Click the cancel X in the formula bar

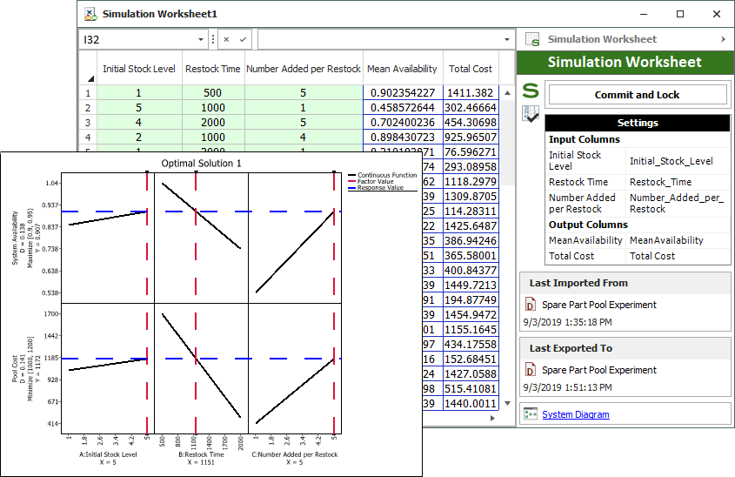tap(226, 40)
